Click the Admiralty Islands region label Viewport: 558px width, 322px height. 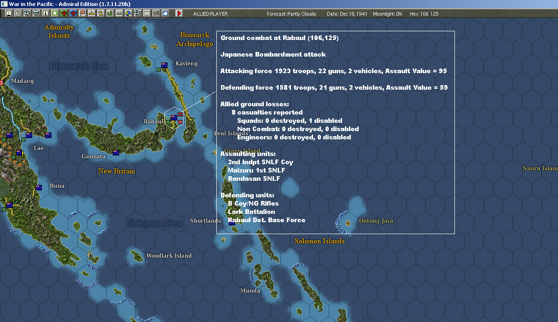(59, 31)
